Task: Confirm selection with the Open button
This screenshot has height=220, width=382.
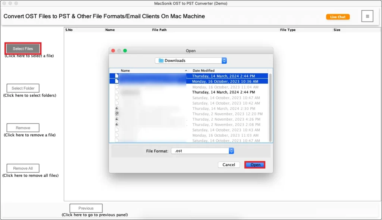Action: point(255,165)
